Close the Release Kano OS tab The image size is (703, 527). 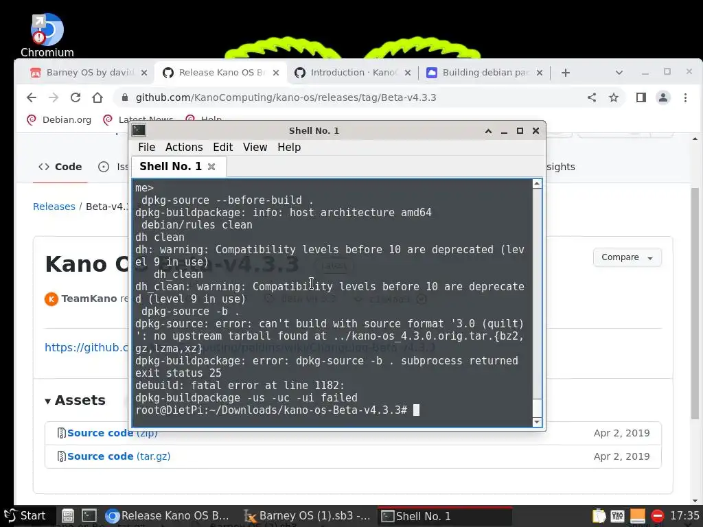coord(276,73)
